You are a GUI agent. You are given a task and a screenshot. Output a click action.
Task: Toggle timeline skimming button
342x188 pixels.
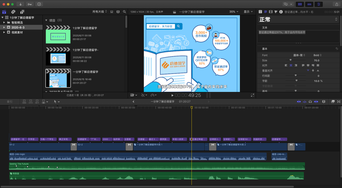click(x=299, y=102)
